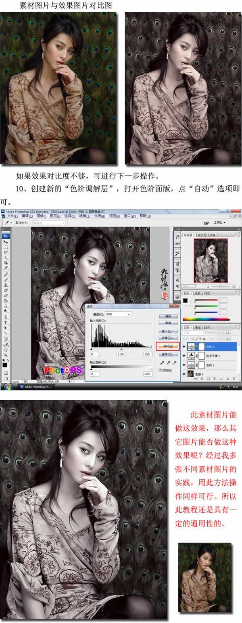Click the 选项 button in Levels dialog
242x623 pixels.
168,354
